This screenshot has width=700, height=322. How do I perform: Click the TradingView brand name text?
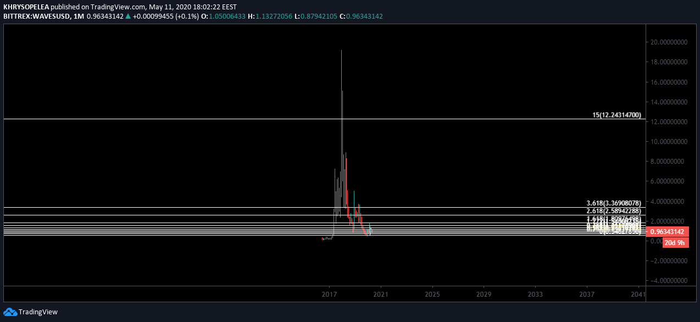coord(38,312)
